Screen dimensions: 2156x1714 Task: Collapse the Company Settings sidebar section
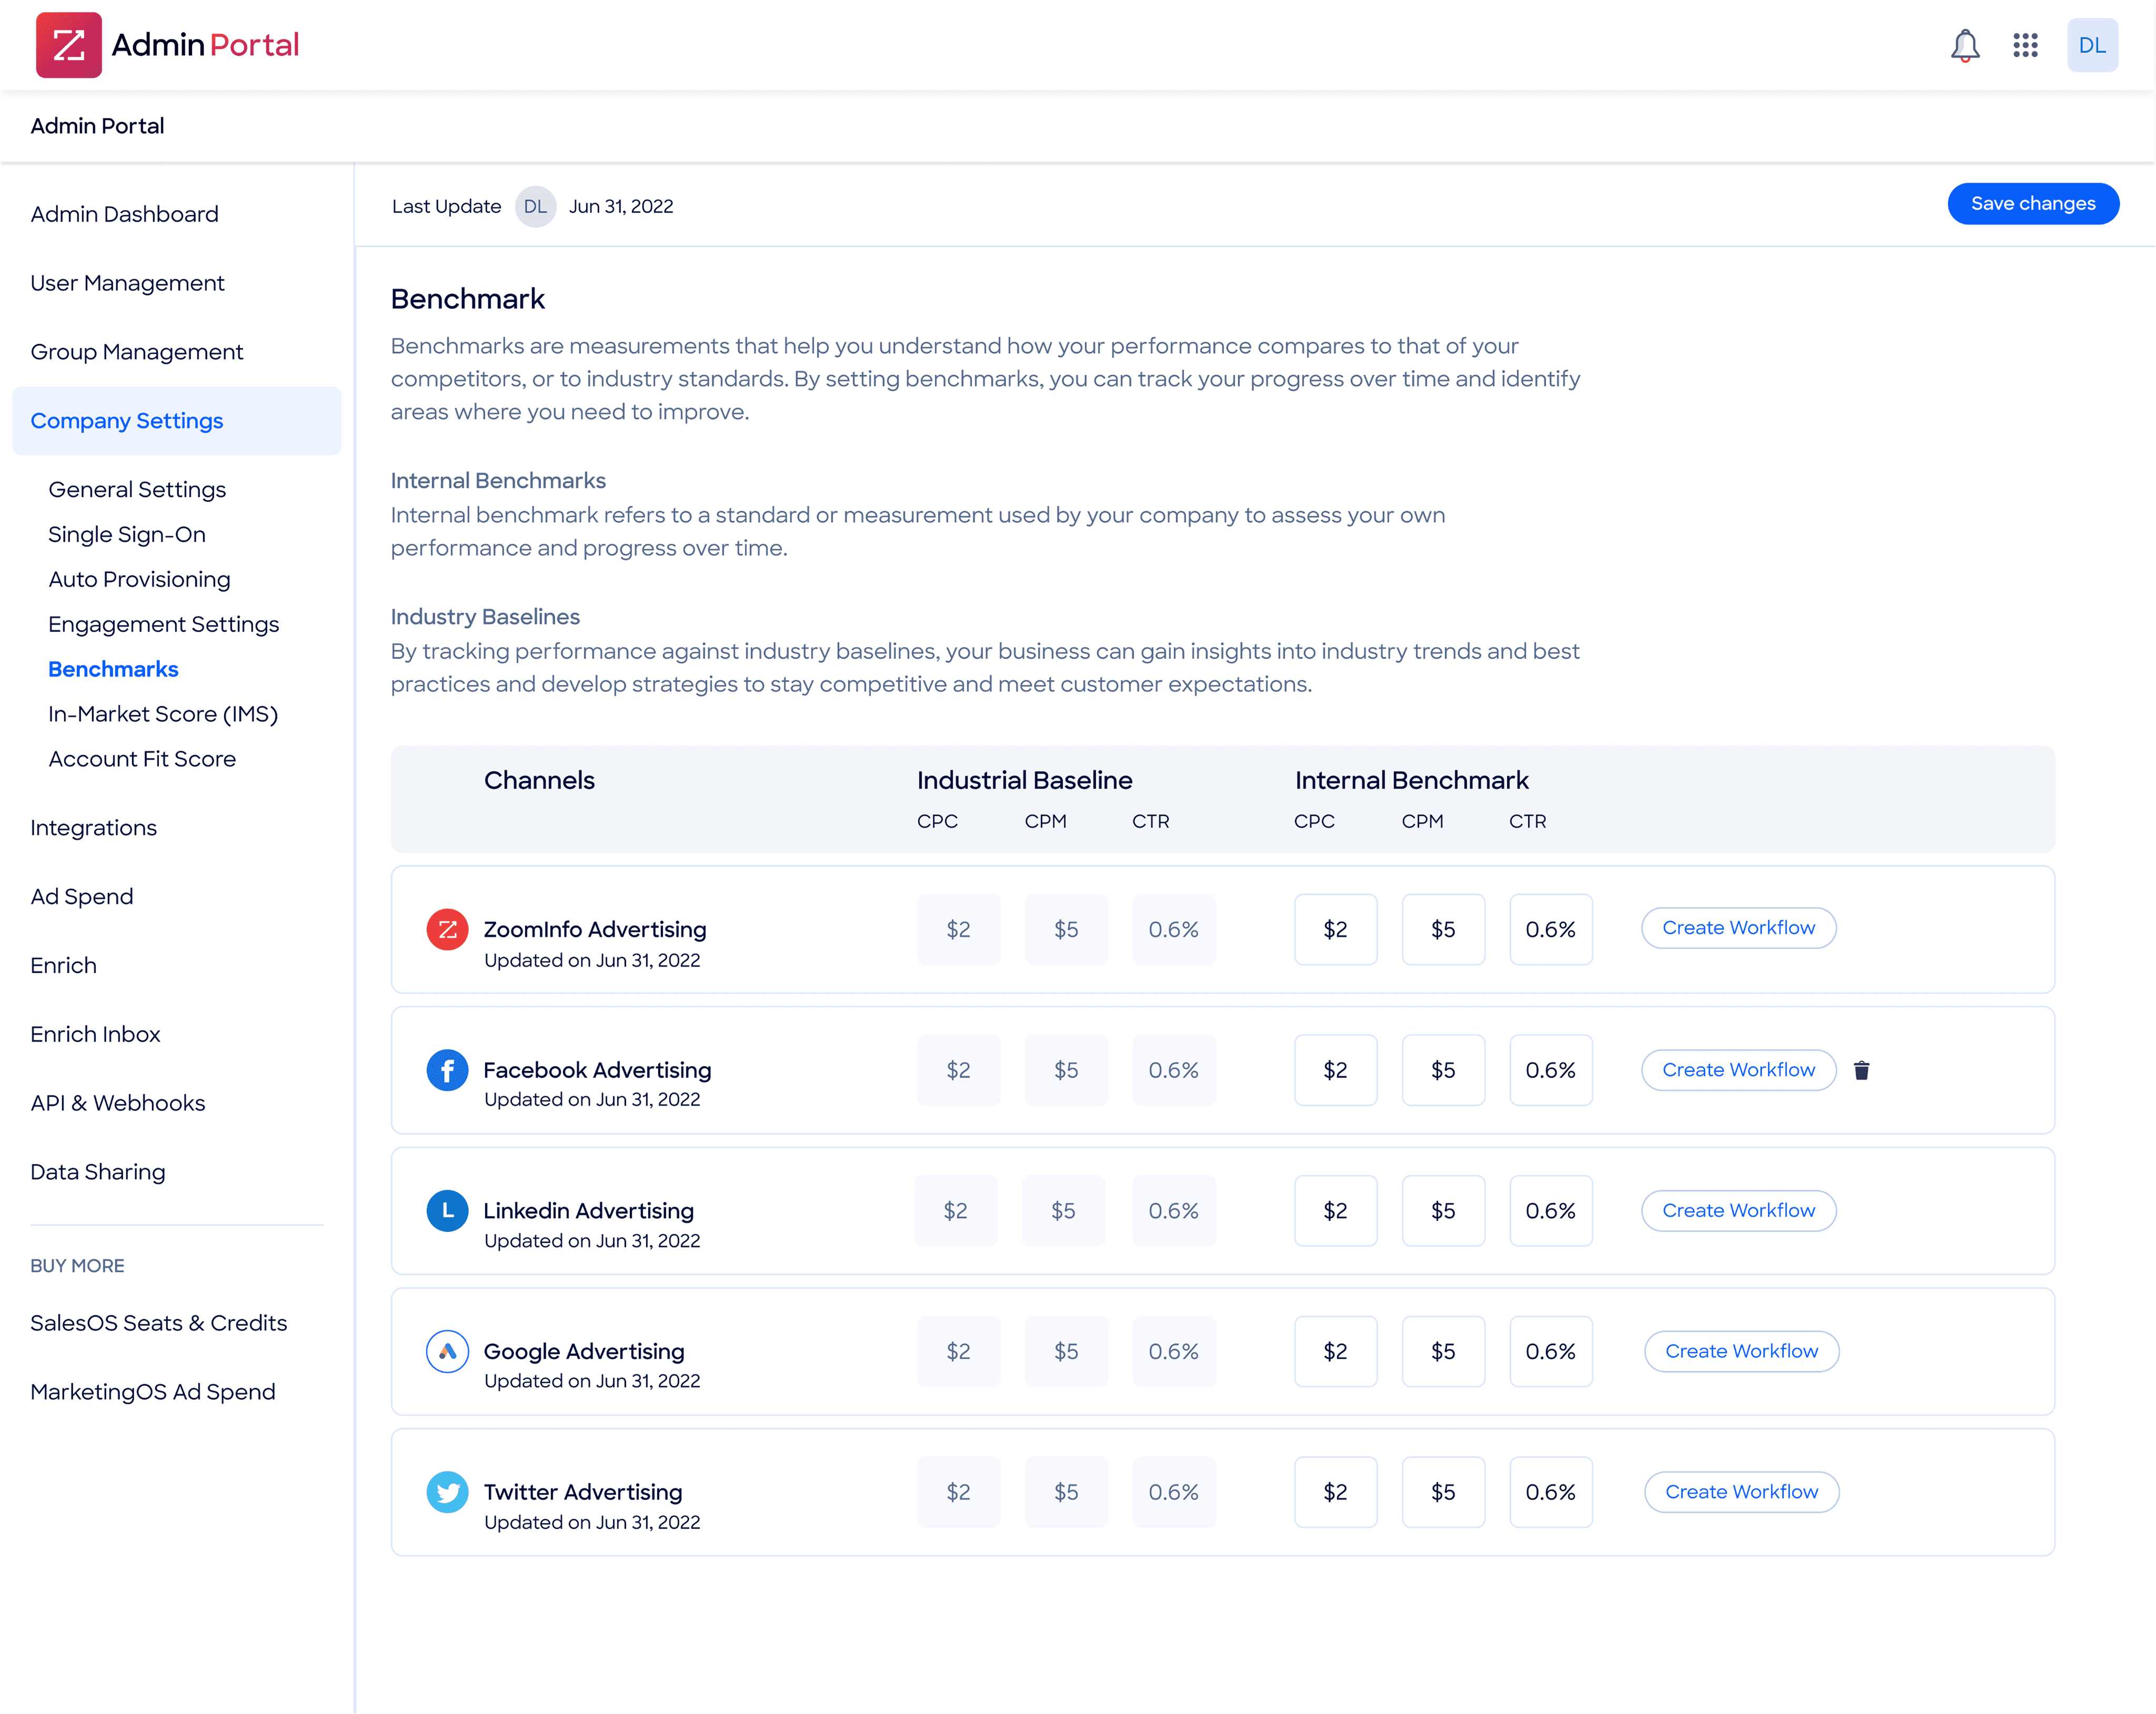tap(176, 420)
